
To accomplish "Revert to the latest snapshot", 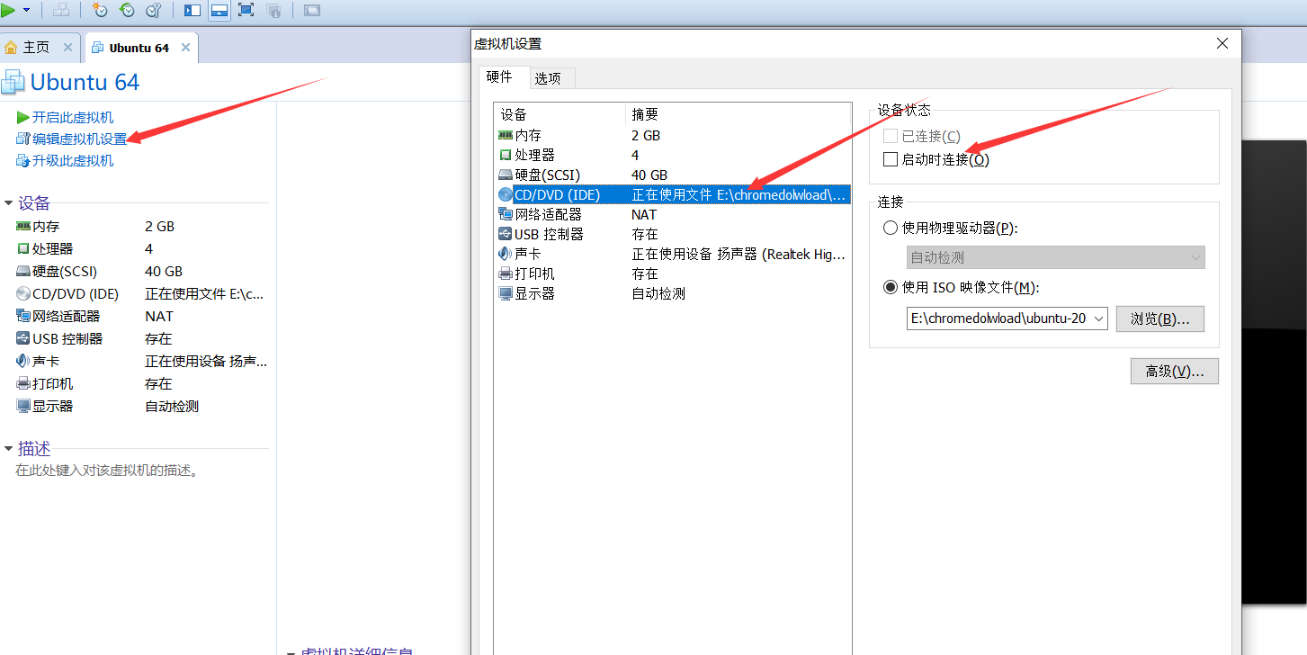I will coord(127,10).
